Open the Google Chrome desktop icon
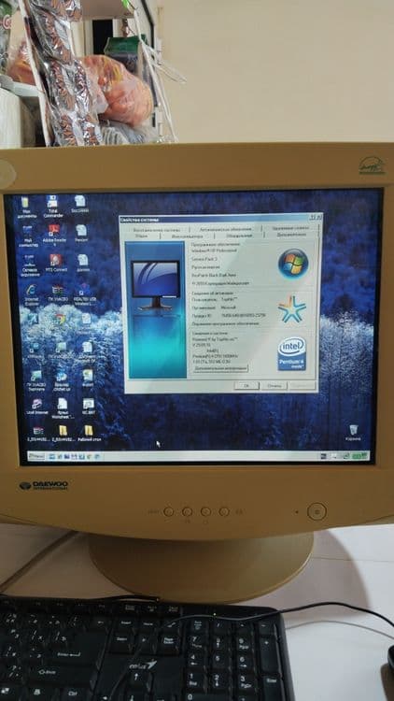This screenshot has width=394, height=701. [x=61, y=320]
